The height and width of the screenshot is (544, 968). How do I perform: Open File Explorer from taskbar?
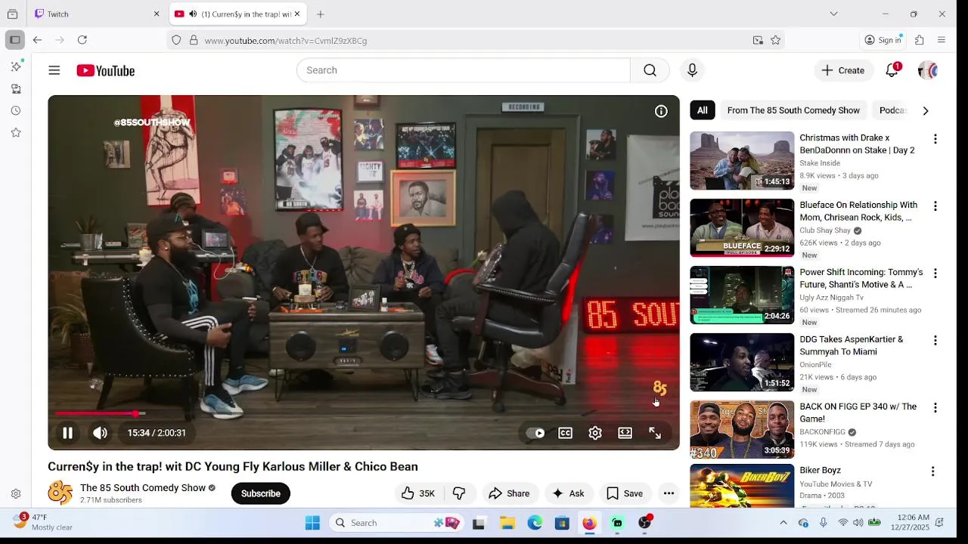pos(507,523)
